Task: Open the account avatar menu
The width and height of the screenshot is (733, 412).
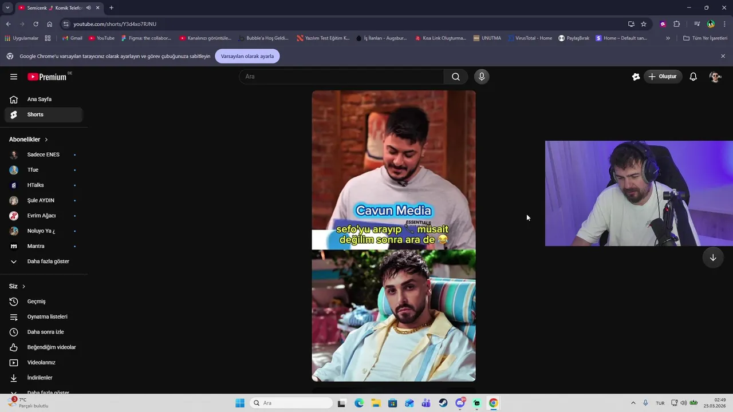Action: click(715, 77)
